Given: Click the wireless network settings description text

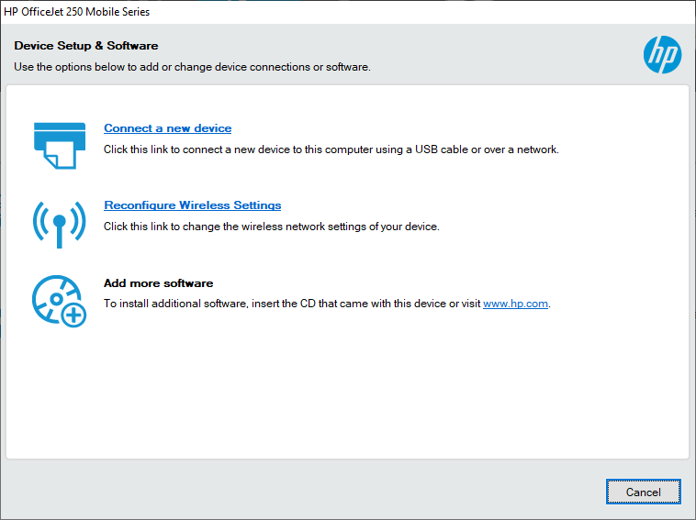Looking at the screenshot, I should (271, 227).
